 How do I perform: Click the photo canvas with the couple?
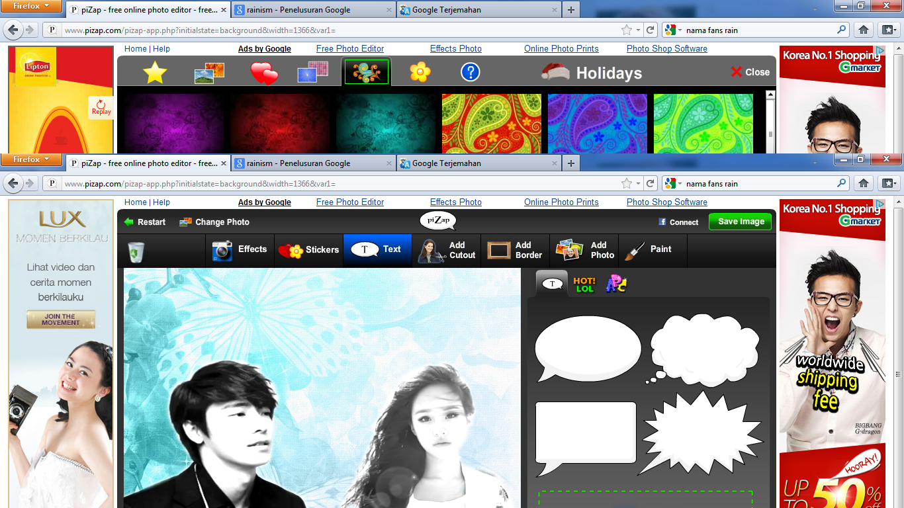tap(322, 388)
